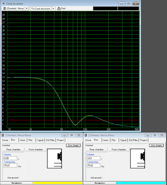This screenshot has width=167, height=185.
Task: Open Plot tab in window [1]Vented
Action: click(31, 140)
